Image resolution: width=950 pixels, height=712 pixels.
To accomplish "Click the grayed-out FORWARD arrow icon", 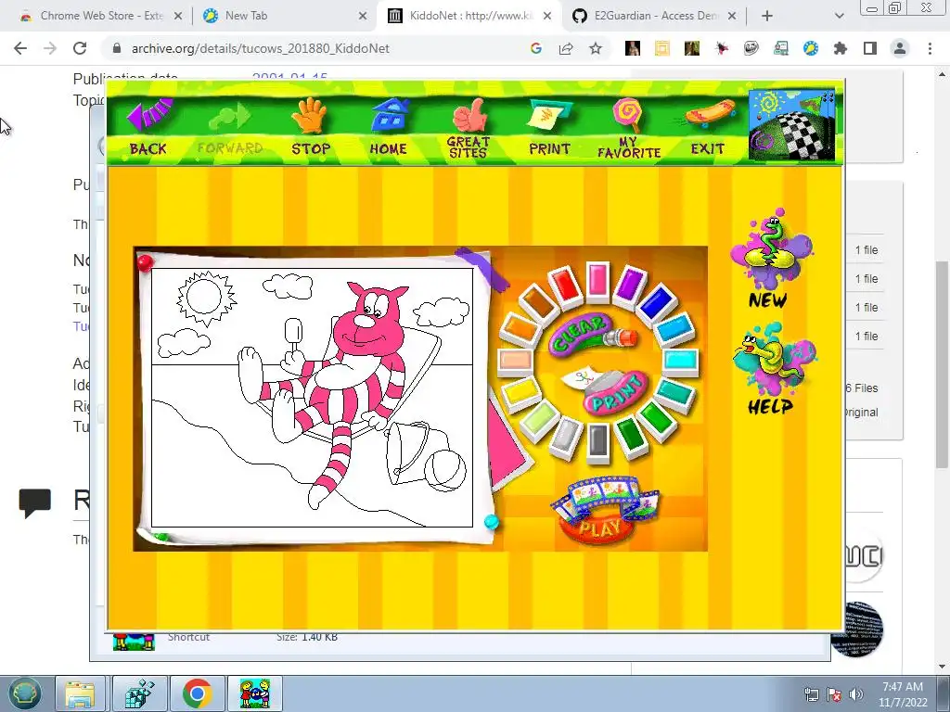I will coord(229,116).
